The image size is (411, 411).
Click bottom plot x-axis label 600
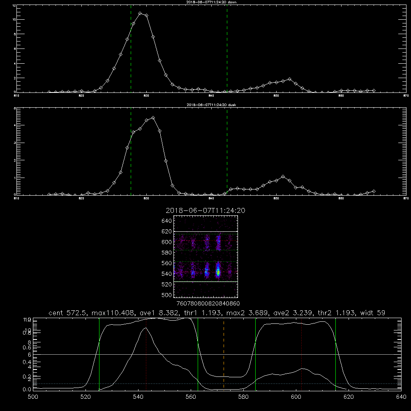tap(296, 397)
